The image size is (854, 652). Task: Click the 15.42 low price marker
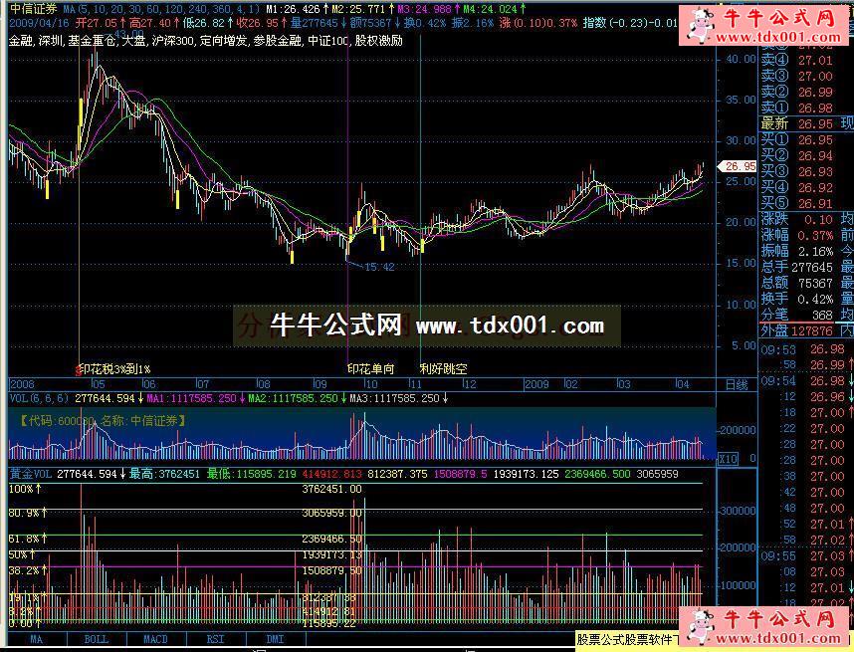[379, 267]
